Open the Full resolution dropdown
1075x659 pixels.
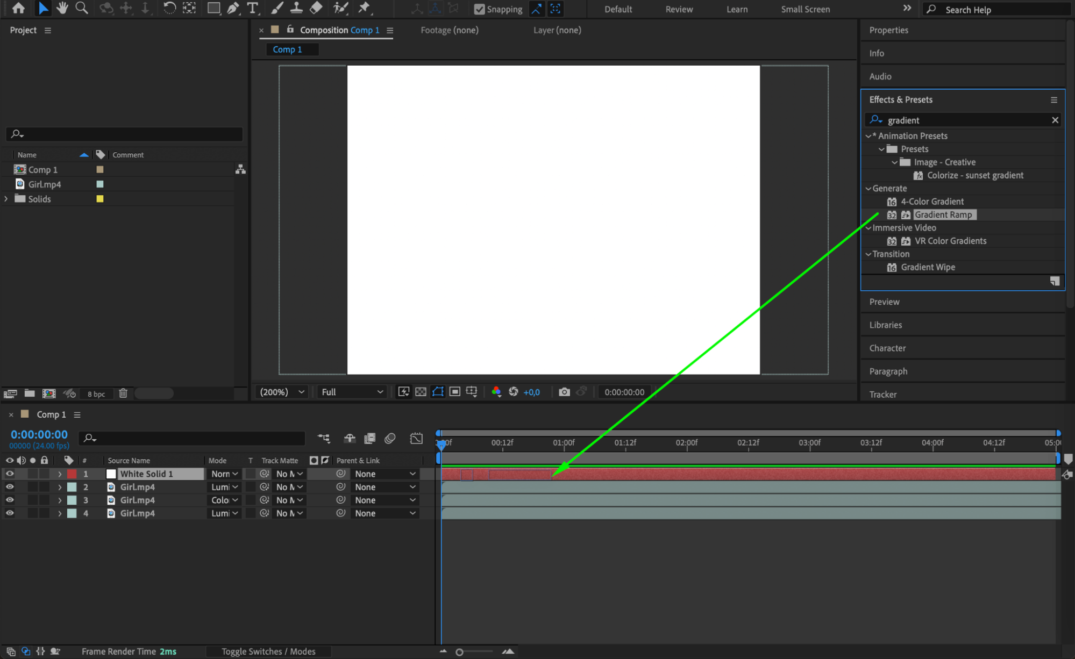coord(352,392)
